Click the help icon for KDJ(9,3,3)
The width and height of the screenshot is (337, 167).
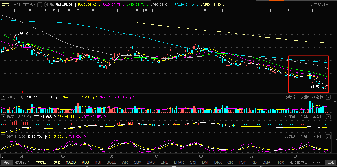[x=3, y=136]
